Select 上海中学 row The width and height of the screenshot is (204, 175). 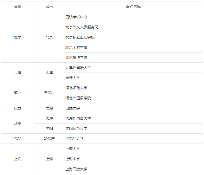[x=133, y=159]
